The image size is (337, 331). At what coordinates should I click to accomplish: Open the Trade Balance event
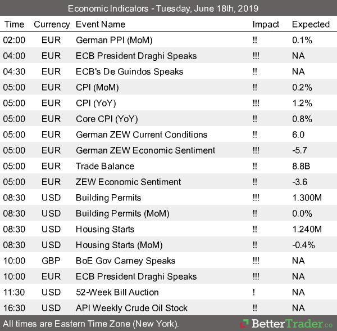[x=105, y=166]
